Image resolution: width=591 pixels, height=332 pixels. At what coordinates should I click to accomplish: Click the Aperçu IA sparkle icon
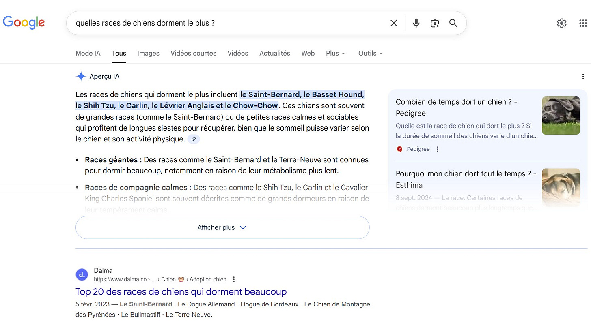81,76
